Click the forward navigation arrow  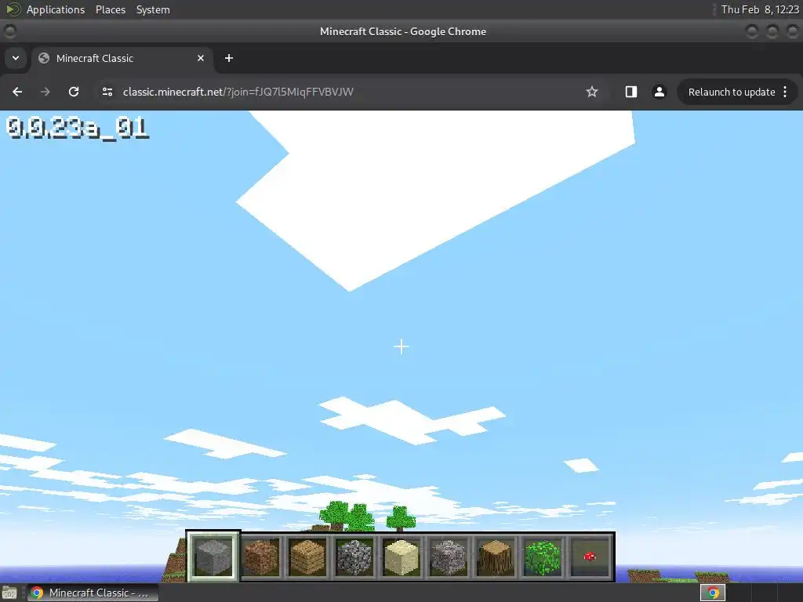(45, 92)
